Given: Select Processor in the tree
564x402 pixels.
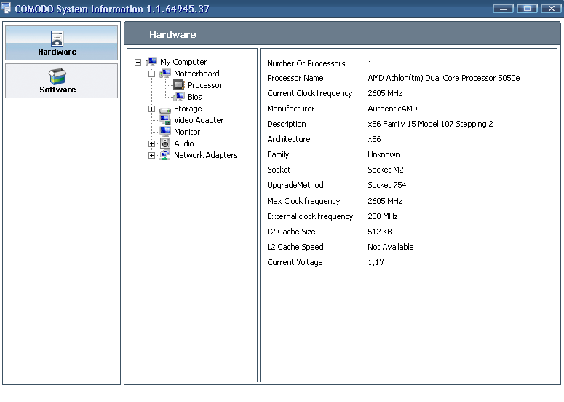Looking at the screenshot, I should (x=205, y=85).
